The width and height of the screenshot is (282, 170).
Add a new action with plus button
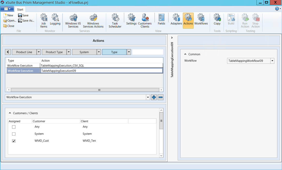154,97
